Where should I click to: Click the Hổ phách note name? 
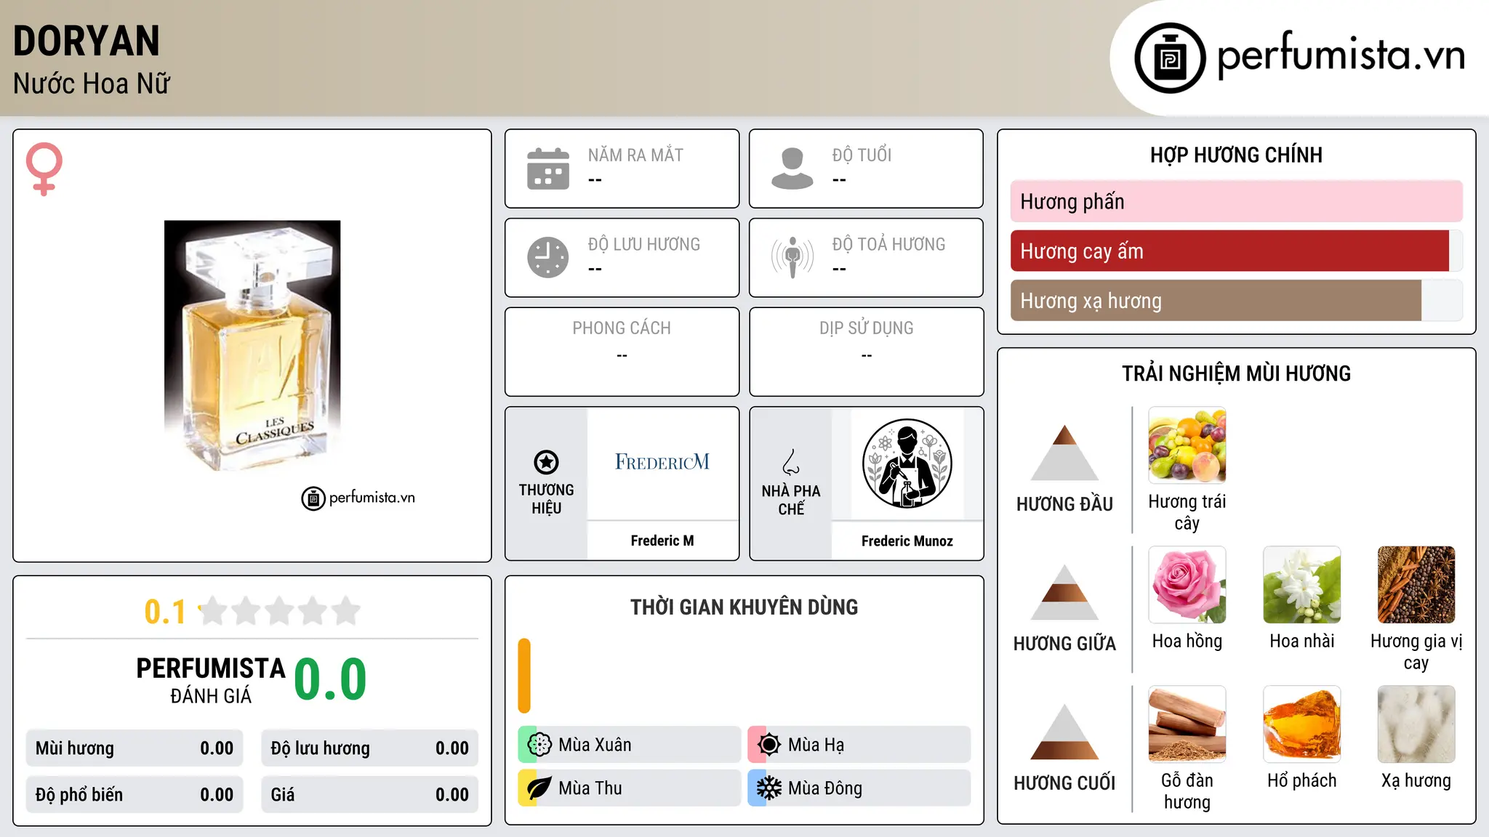click(x=1302, y=780)
